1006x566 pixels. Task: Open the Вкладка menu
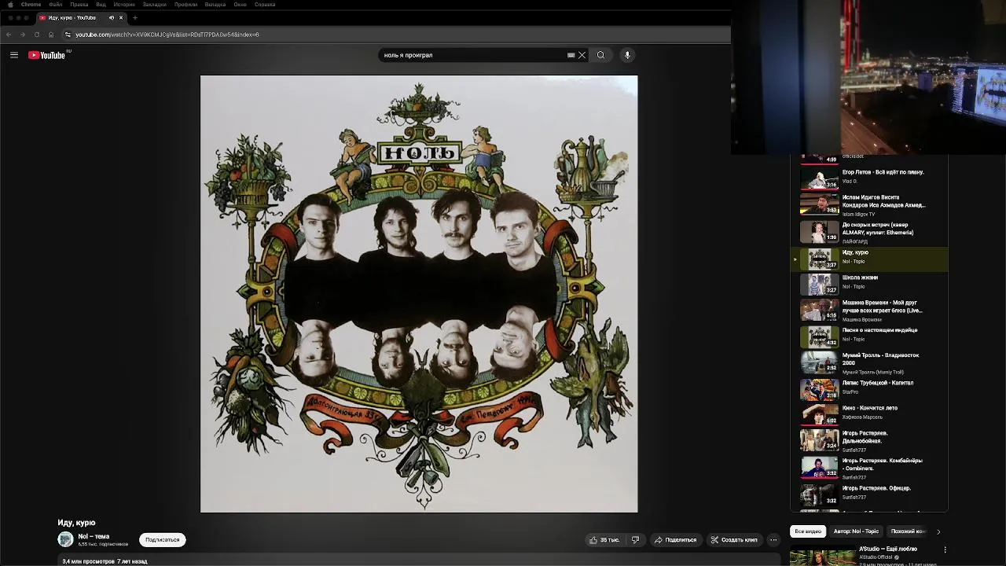pyautogui.click(x=215, y=5)
